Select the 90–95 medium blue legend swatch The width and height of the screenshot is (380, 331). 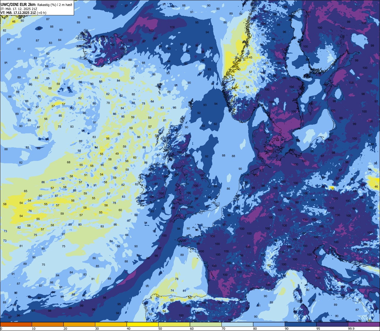click(x=300, y=324)
